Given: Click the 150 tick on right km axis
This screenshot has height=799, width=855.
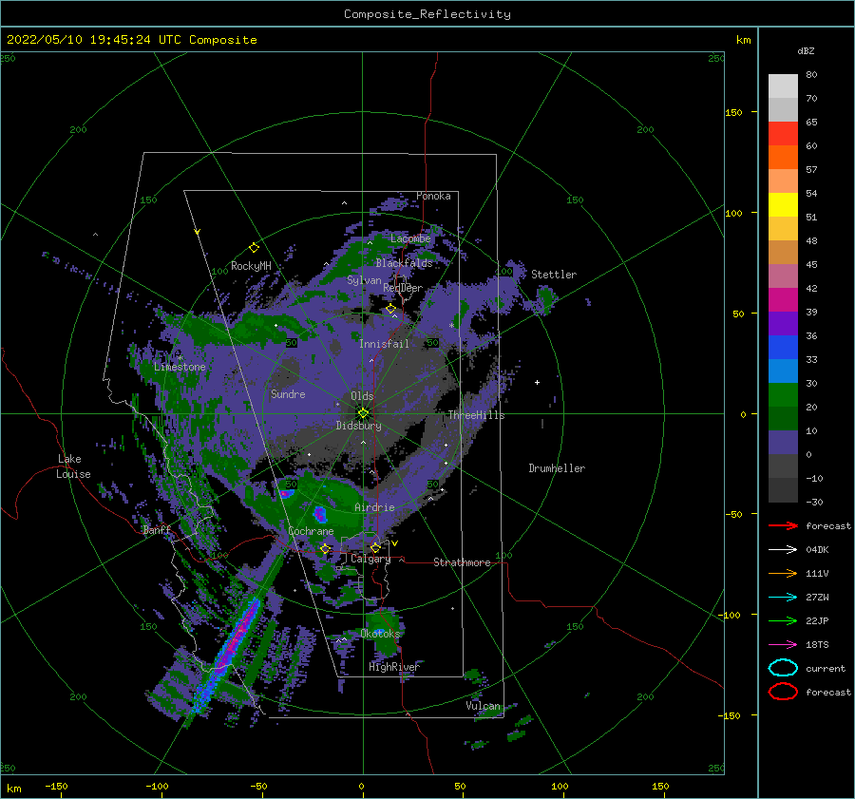Looking at the screenshot, I should pos(733,112).
